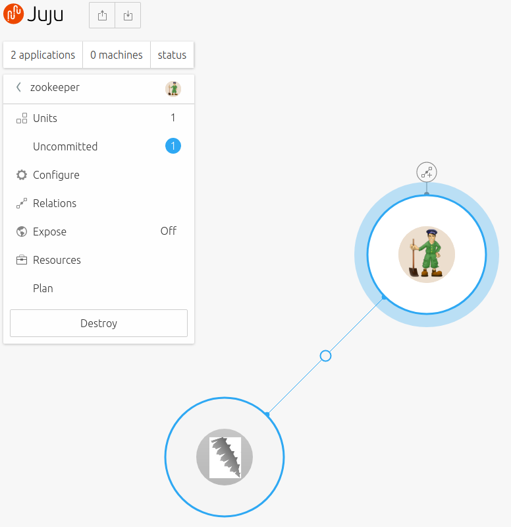This screenshot has width=511, height=527.
Task: Click the build-relation icon above zookeeper node
Action: click(x=427, y=173)
